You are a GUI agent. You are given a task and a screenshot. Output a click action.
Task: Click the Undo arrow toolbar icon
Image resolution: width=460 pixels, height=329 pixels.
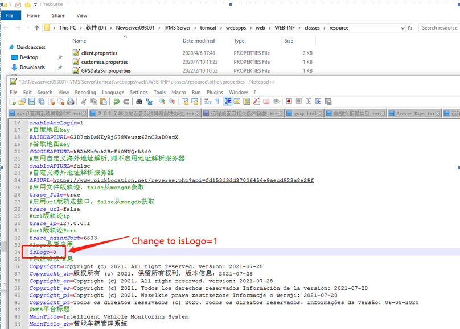point(116,101)
